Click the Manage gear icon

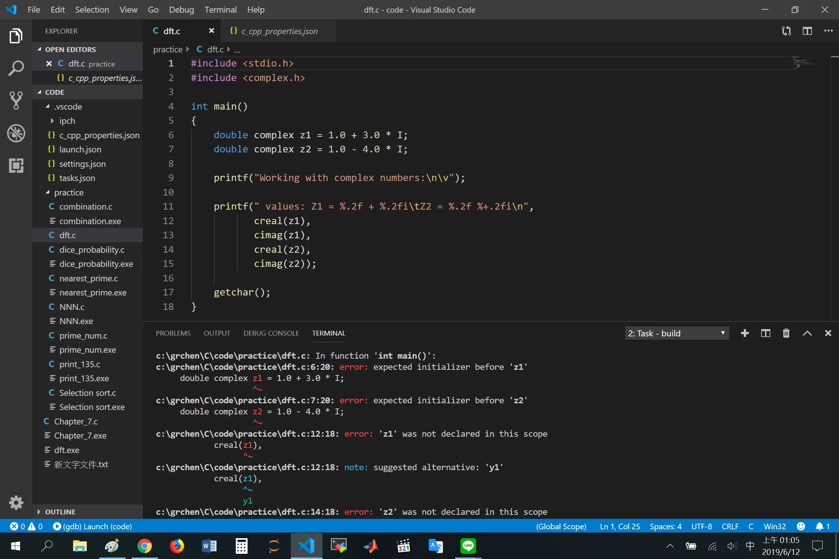click(16, 503)
